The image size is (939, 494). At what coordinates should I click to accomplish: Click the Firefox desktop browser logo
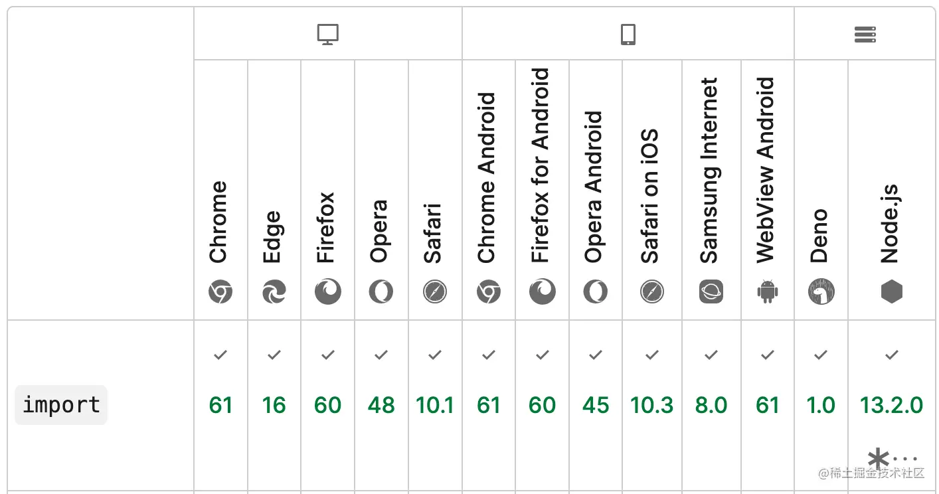[328, 292]
